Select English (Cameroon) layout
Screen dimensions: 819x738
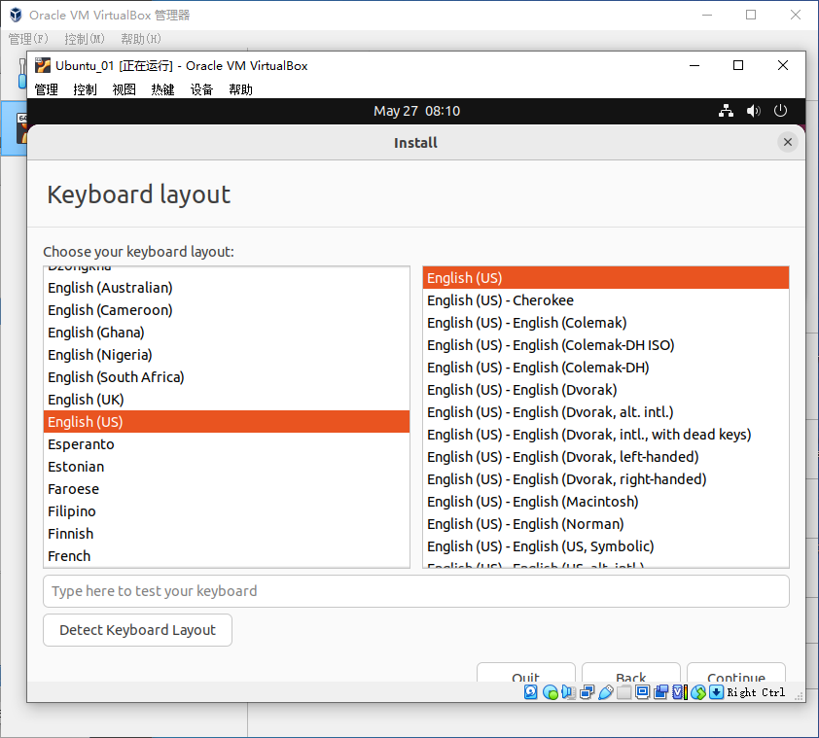click(x=227, y=310)
